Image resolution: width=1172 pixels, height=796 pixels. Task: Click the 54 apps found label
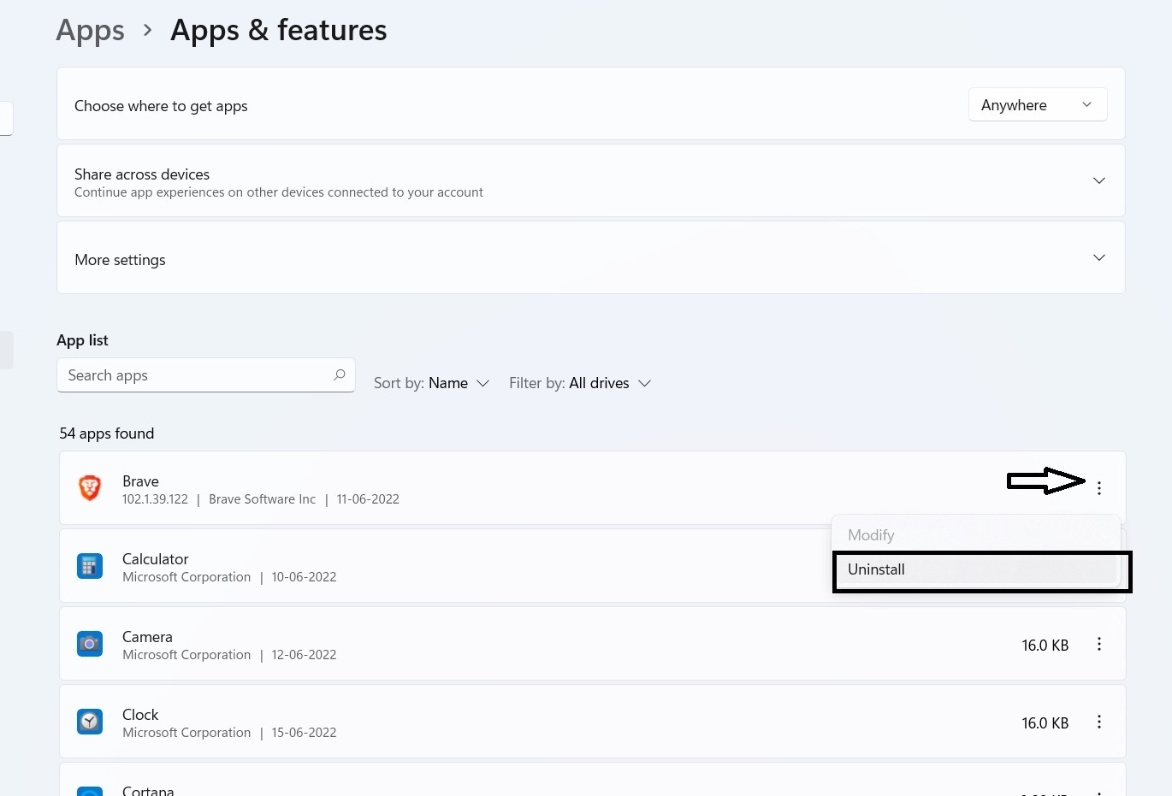coord(106,433)
